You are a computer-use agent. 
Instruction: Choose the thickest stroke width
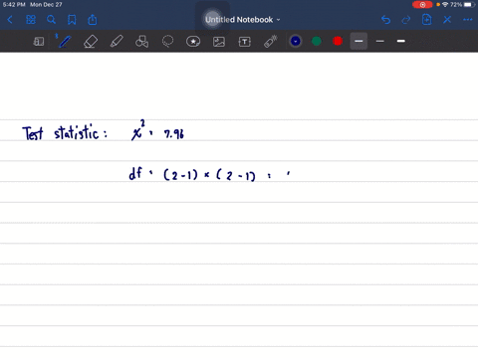coord(401,41)
